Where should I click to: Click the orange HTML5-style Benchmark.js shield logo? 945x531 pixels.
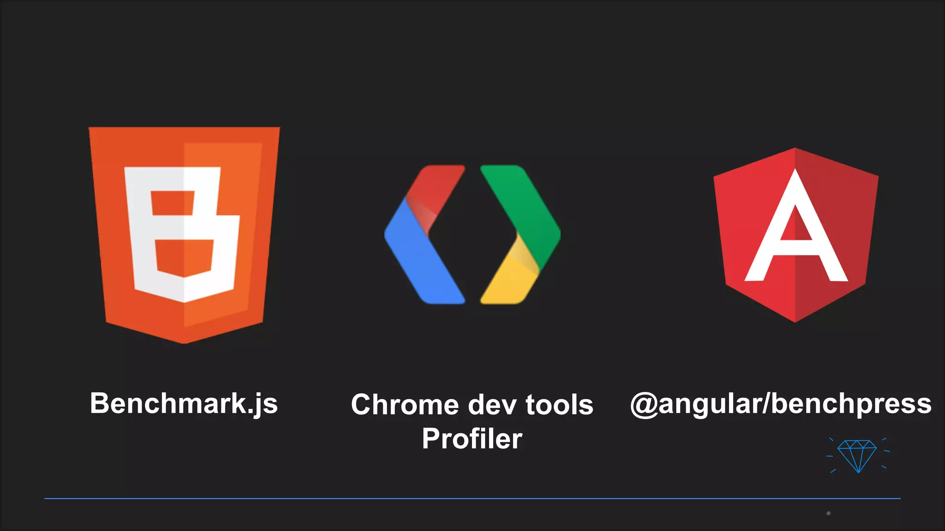[x=184, y=235]
